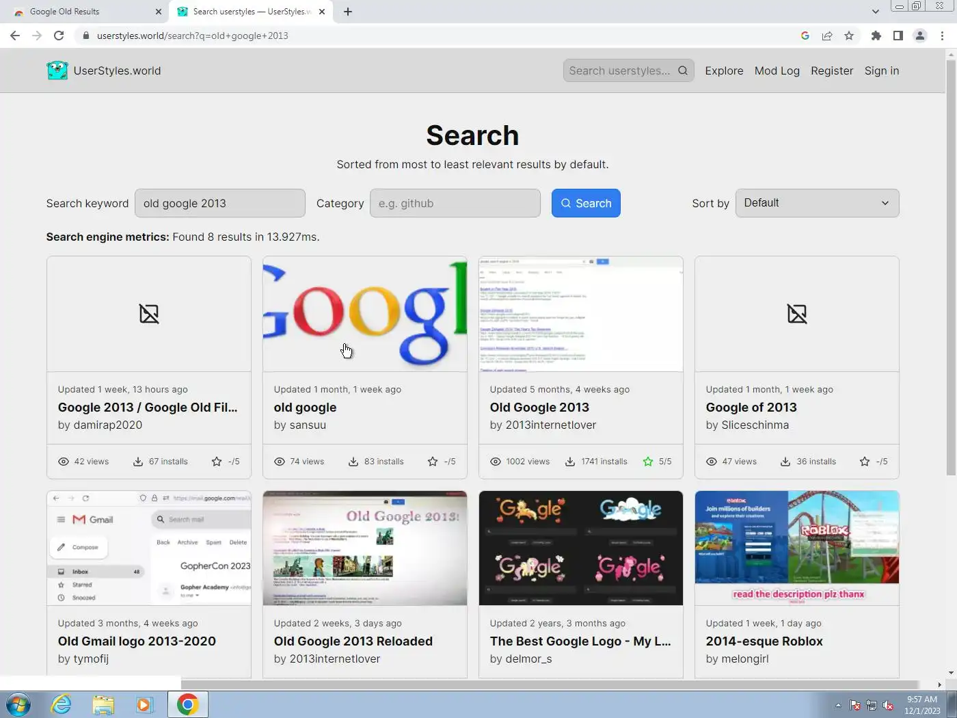Viewport: 957px width, 718px height.
Task: Open Old Gmail logo 2013-2020 style
Action: click(x=137, y=641)
